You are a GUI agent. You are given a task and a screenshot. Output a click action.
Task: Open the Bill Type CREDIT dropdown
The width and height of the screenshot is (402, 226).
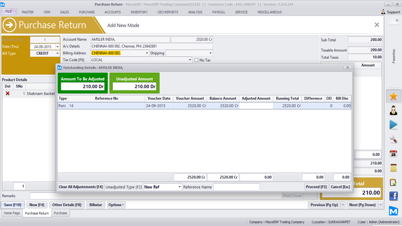pos(57,54)
